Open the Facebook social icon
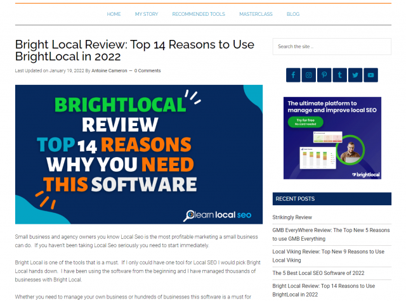406x301 pixels. pos(293,75)
